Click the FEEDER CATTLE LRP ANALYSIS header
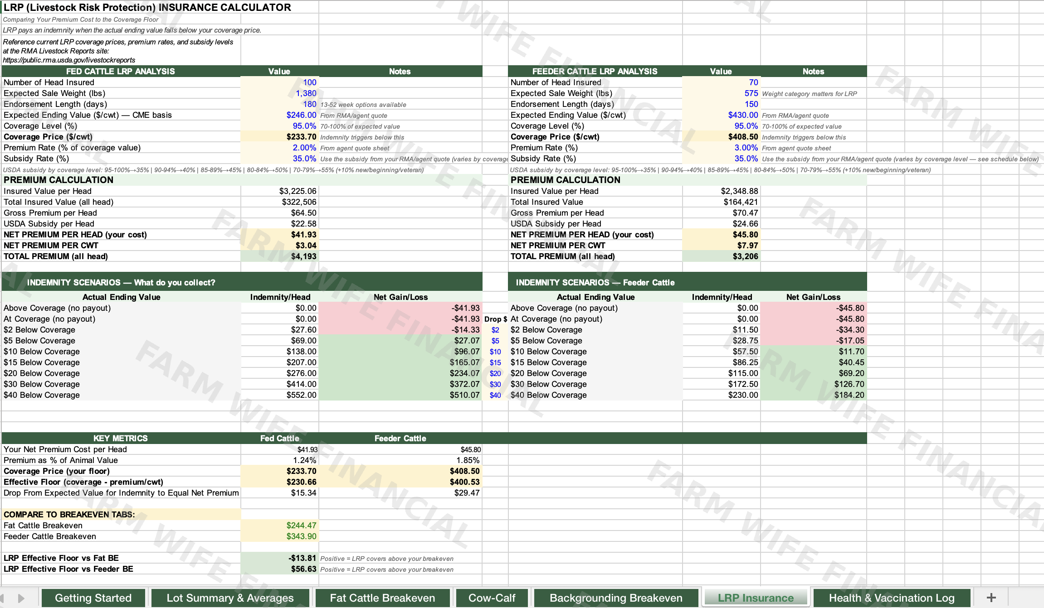Viewport: 1044px width, 608px height. coord(595,71)
